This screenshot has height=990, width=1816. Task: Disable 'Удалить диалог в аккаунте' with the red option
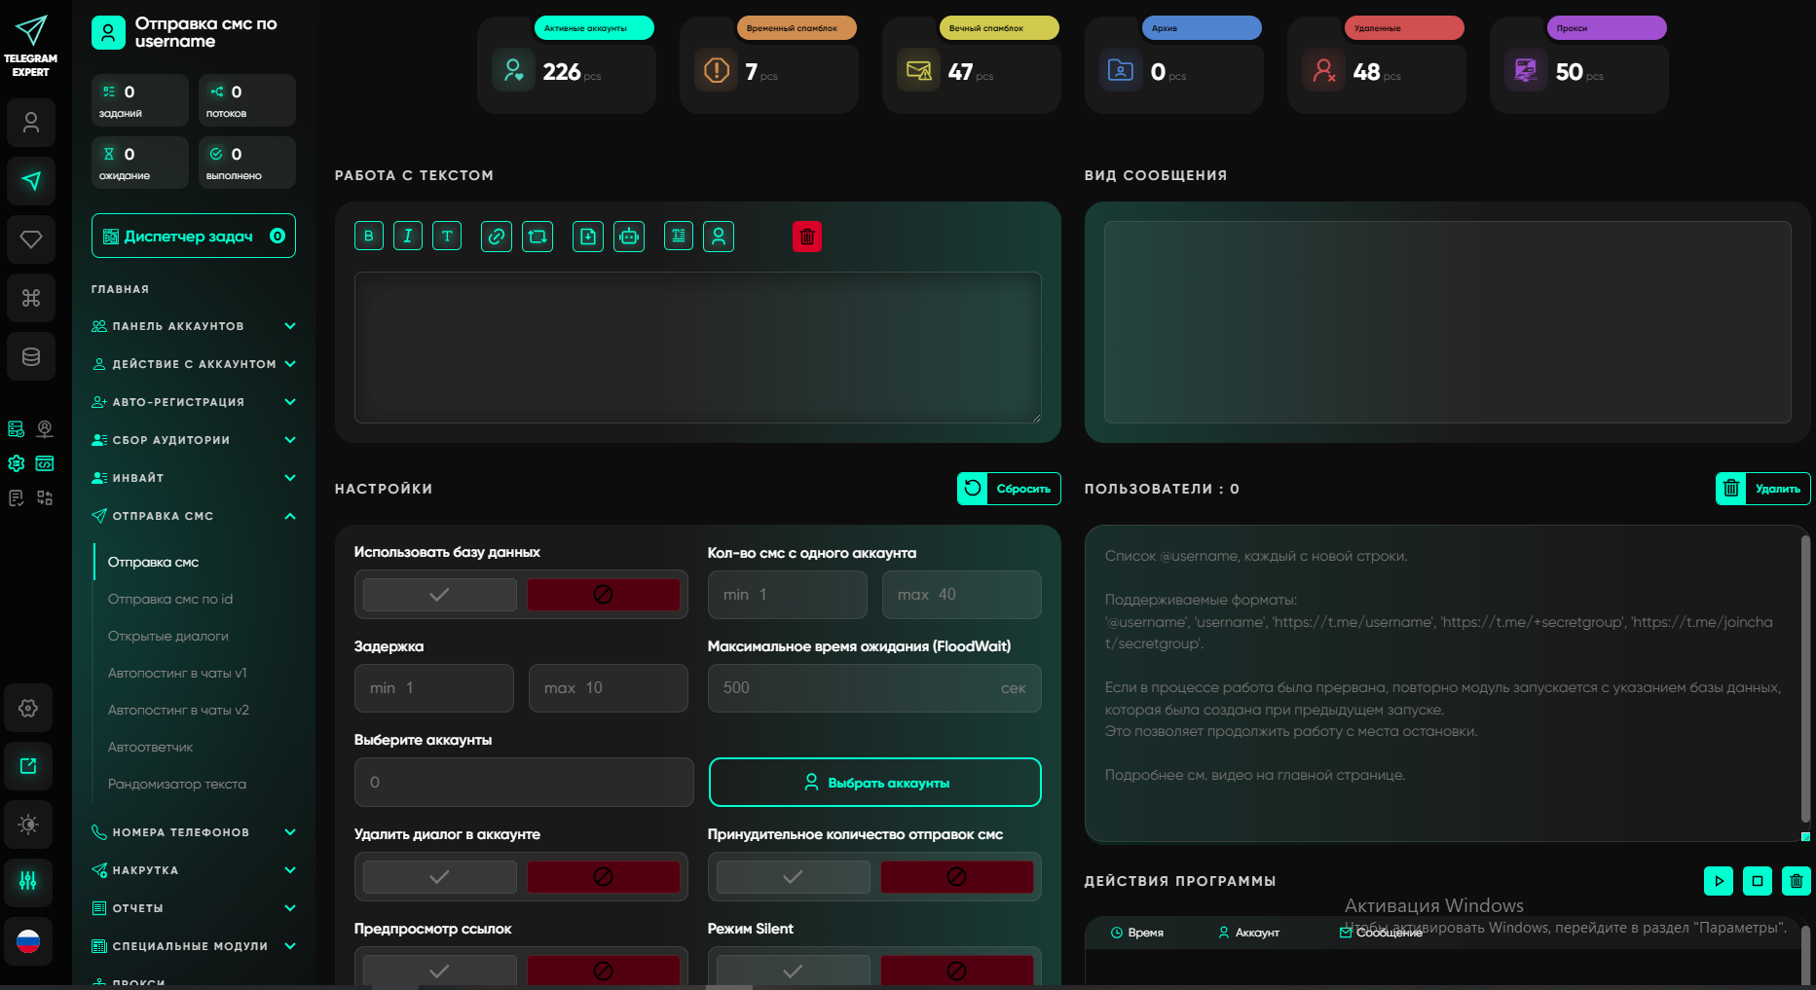pos(604,877)
